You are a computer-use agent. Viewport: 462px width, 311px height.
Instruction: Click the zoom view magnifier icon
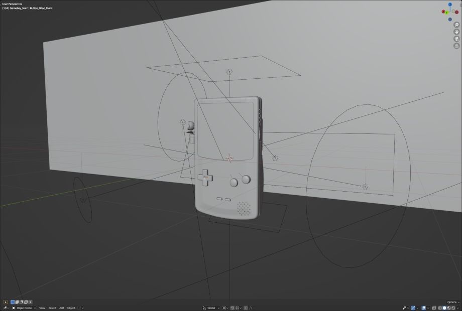click(x=456, y=25)
